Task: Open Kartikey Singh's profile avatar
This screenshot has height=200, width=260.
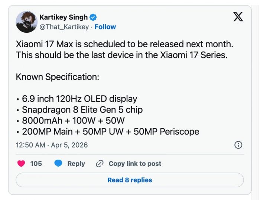Action: tap(26, 22)
